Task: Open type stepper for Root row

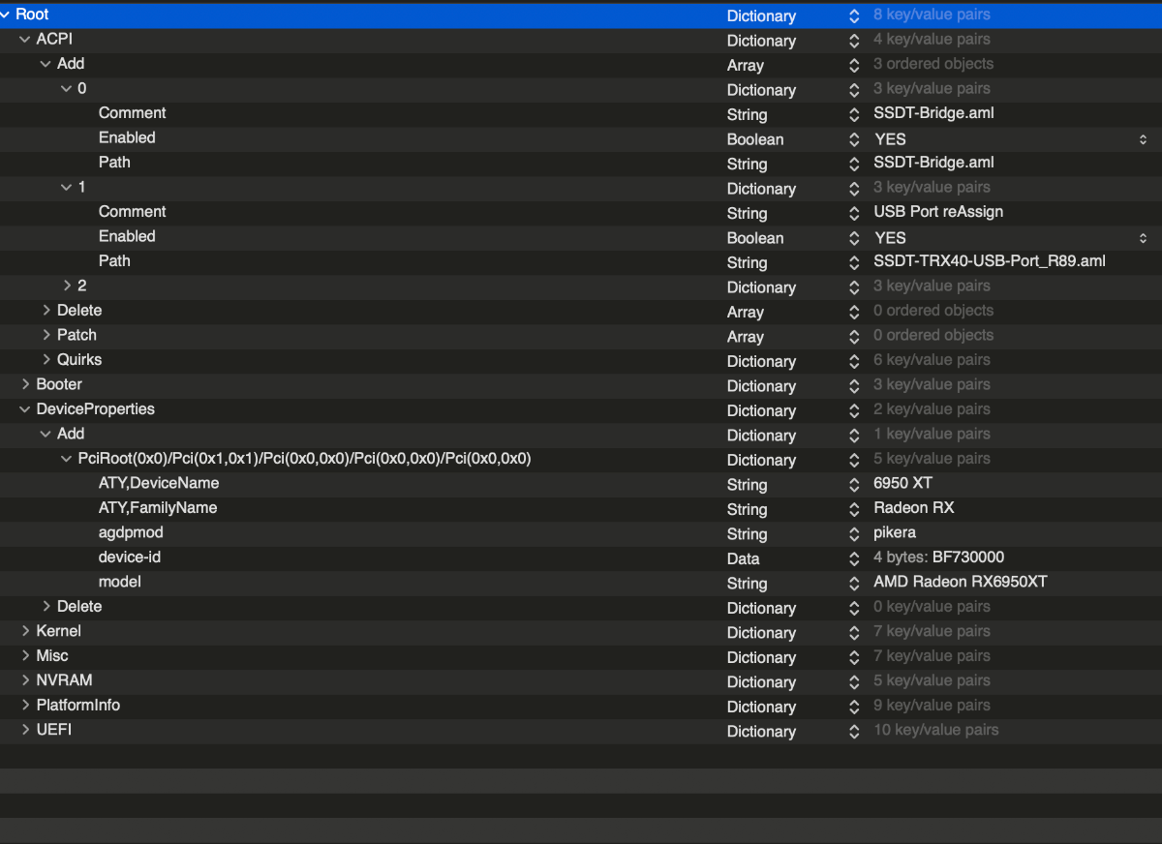Action: tap(854, 16)
